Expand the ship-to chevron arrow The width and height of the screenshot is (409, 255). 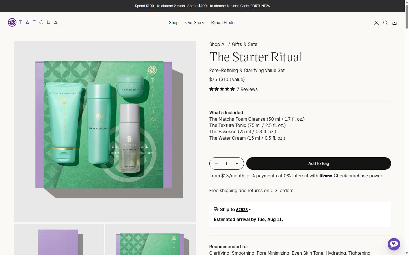pyautogui.click(x=250, y=210)
